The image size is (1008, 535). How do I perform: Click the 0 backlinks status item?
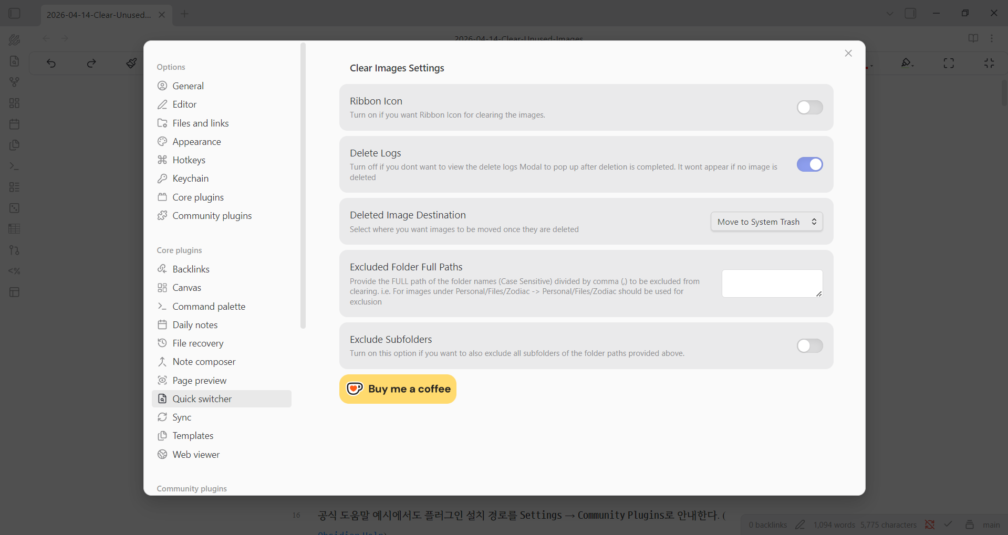pyautogui.click(x=767, y=524)
